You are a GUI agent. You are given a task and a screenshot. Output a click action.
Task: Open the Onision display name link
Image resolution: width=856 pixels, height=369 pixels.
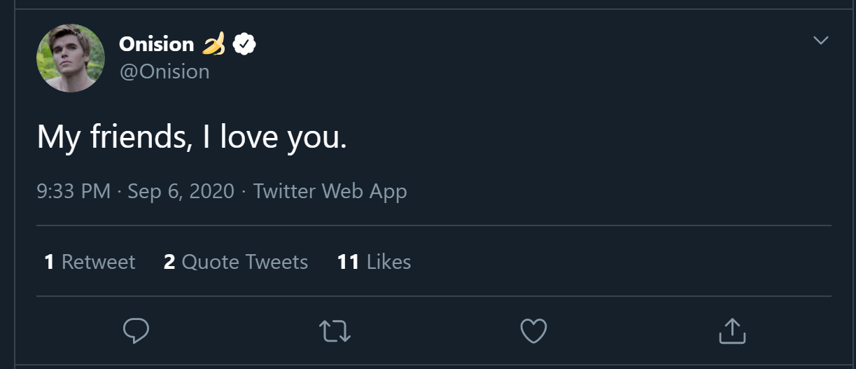[156, 44]
